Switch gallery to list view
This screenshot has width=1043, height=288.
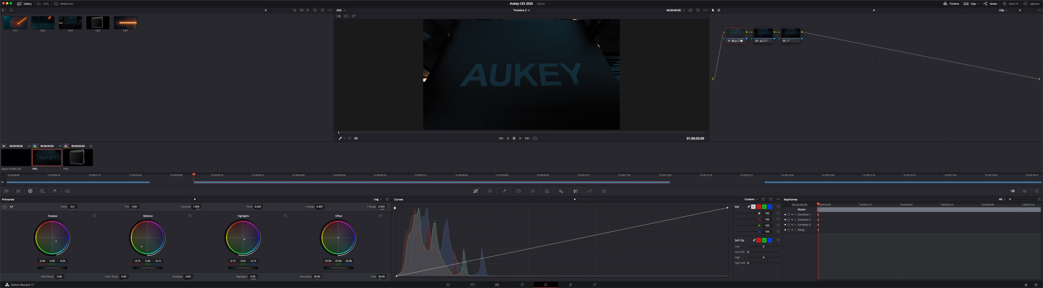click(308, 10)
